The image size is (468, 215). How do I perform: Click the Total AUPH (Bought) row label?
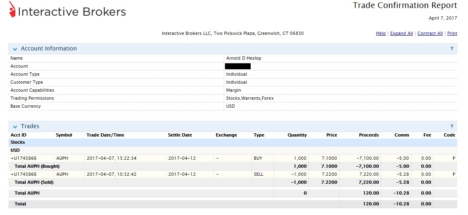tap(37, 166)
